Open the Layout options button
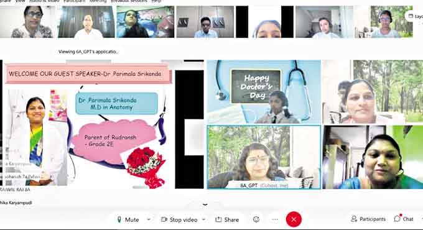This screenshot has height=230, width=423. (x=416, y=16)
